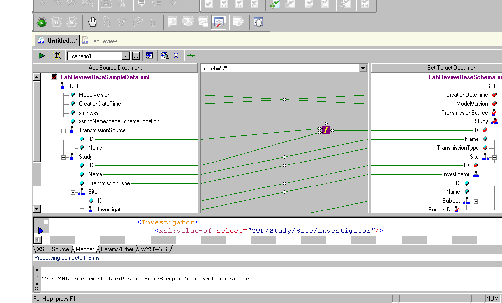Switch to the XSLT Source tab
502x303 pixels.
[53, 249]
